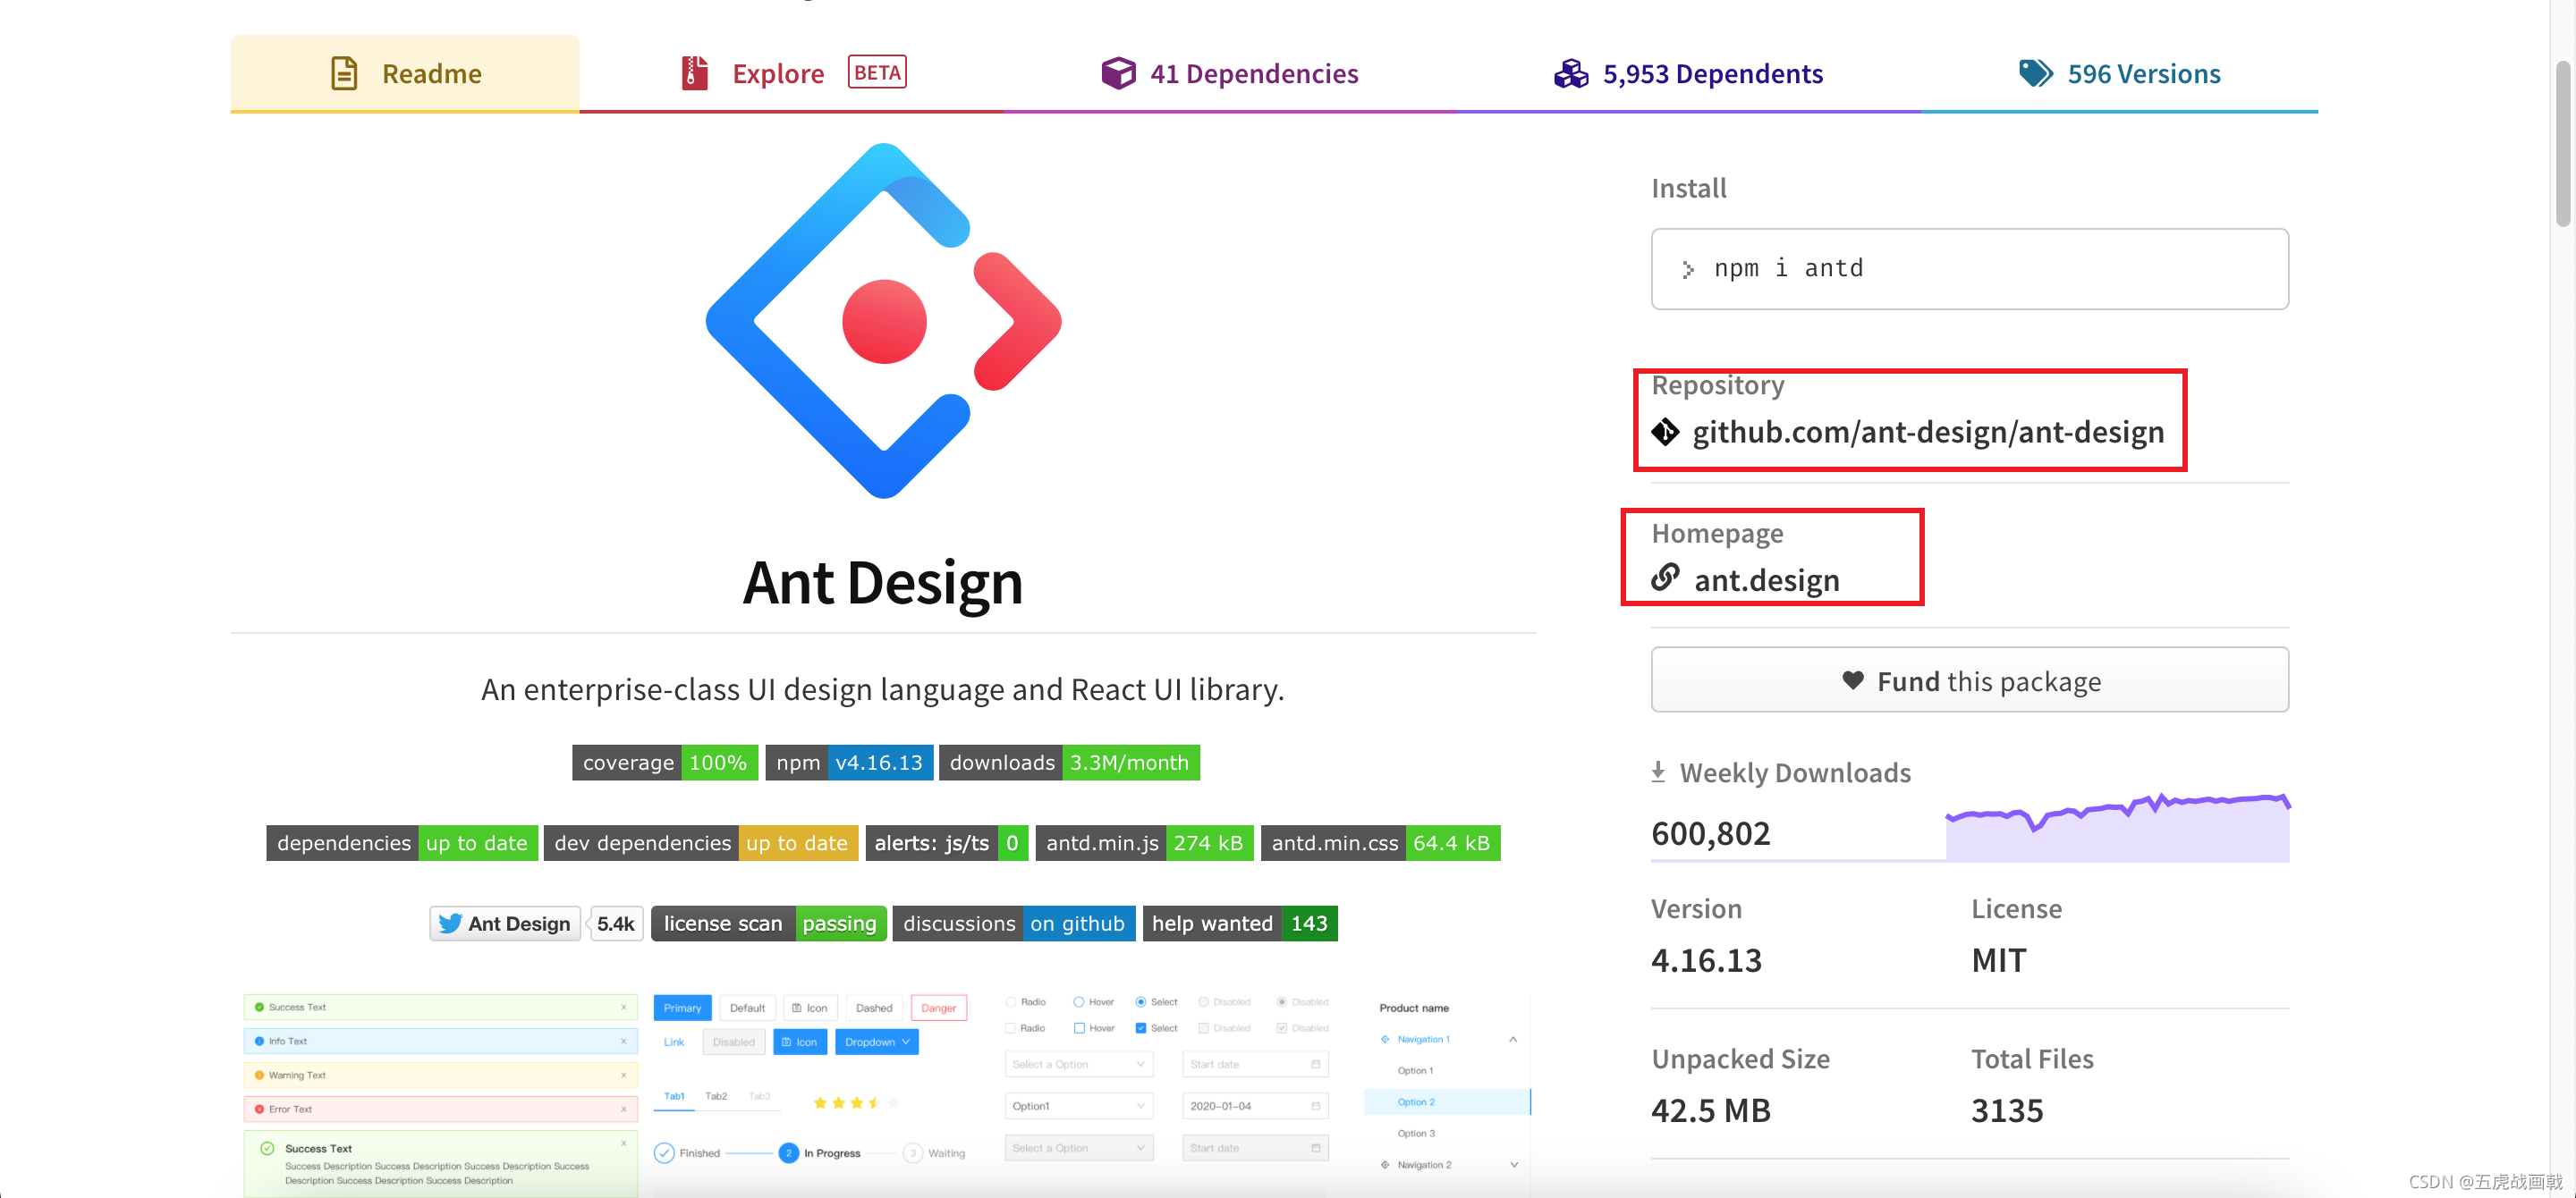
Task: Click the git icon beside repository URL
Action: pyautogui.click(x=1665, y=432)
